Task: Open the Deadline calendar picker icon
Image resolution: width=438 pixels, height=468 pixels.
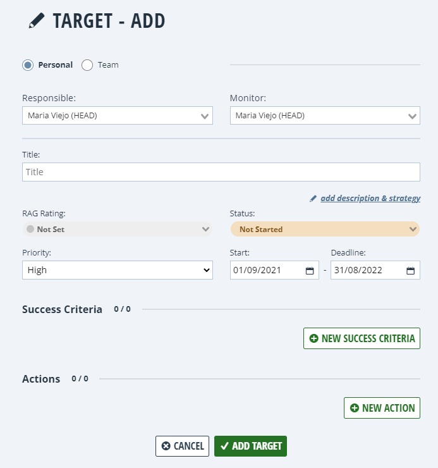Action: [410, 271]
